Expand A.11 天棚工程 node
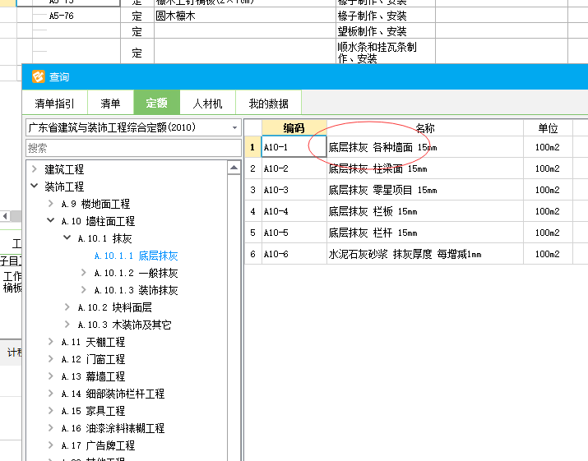The image size is (588, 461). tap(51, 342)
